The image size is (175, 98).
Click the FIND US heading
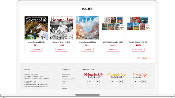point(27,70)
